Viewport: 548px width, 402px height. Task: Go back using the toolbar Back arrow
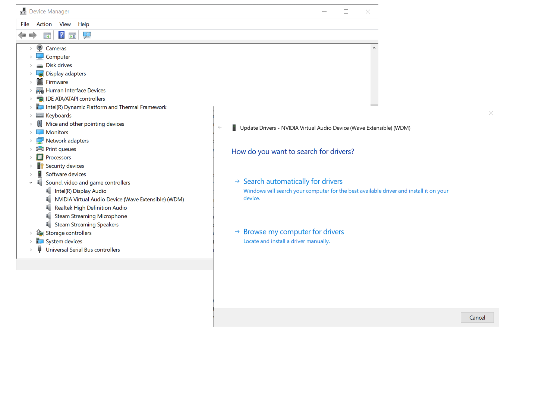pos(22,35)
